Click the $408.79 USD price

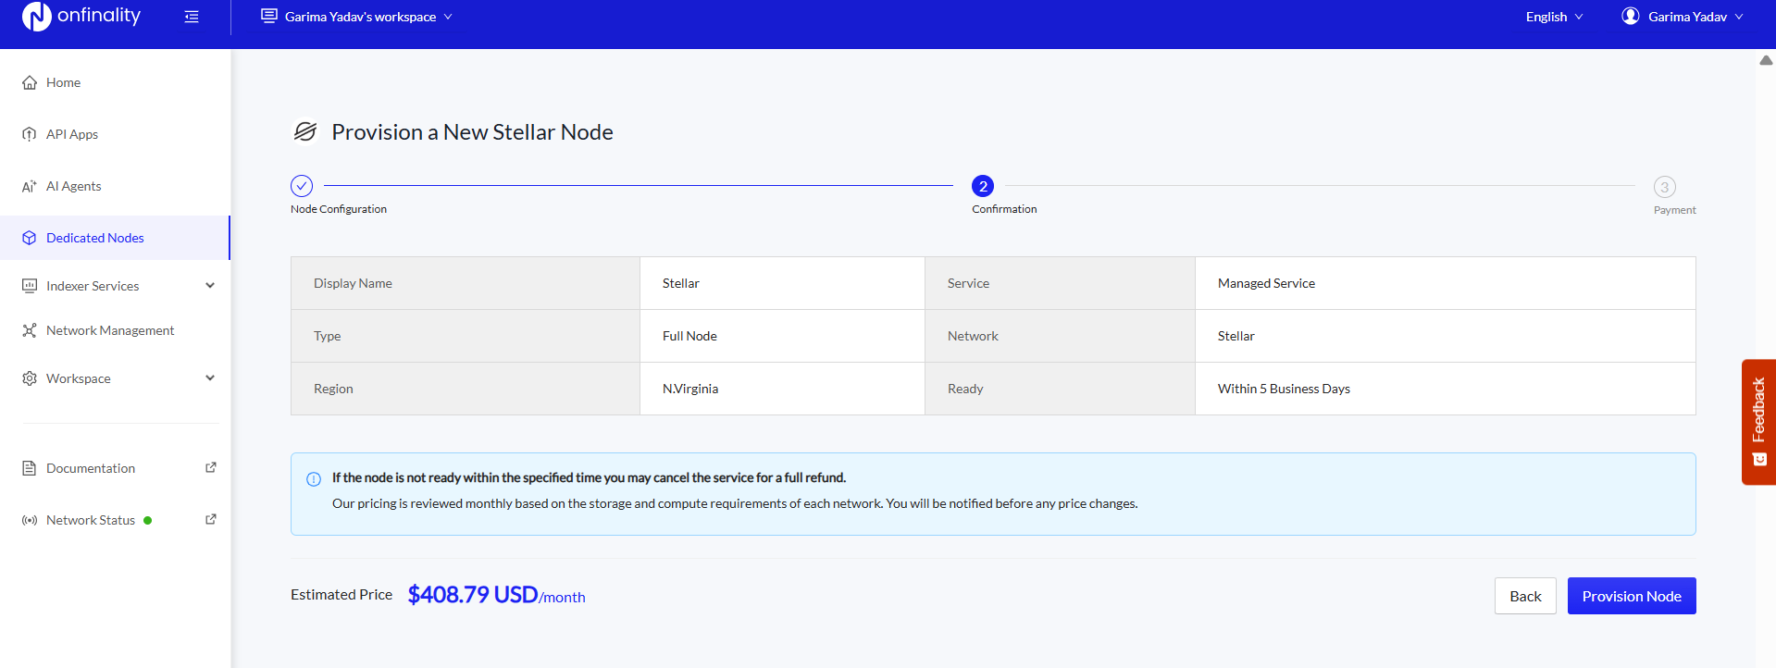[473, 594]
